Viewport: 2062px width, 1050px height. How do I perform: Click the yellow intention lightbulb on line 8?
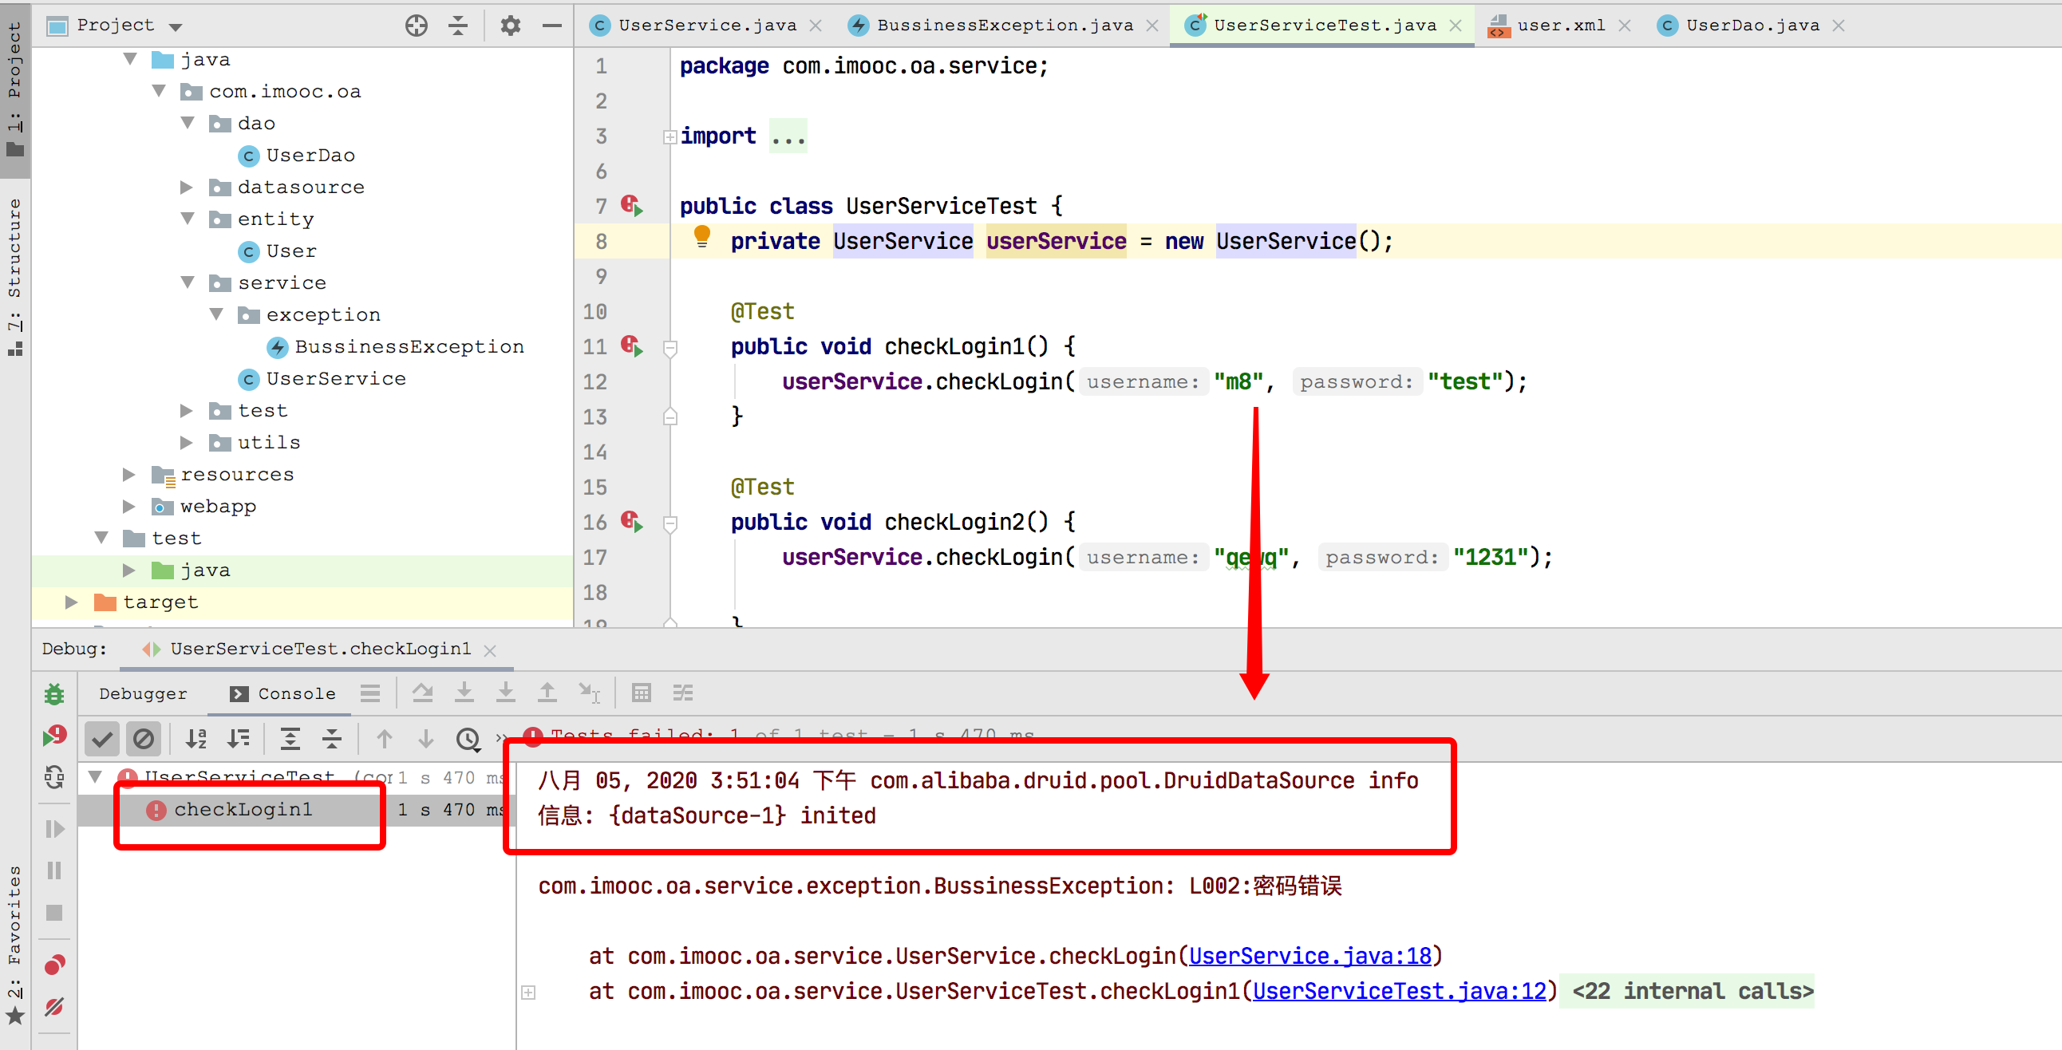702,237
